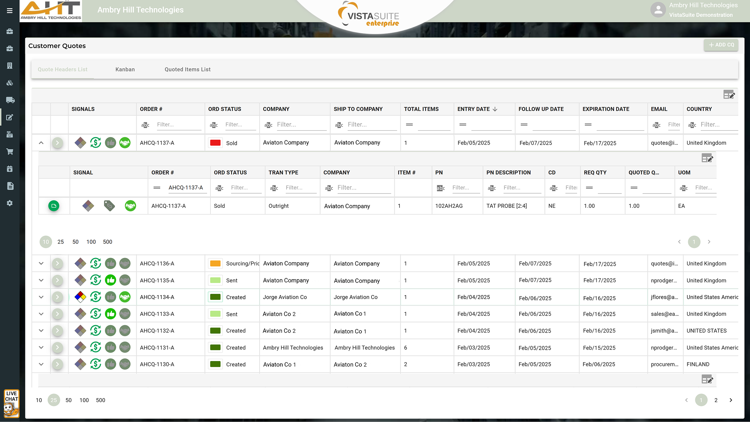
Task: Open the column editor icon above the headers grid
Action: click(x=729, y=95)
